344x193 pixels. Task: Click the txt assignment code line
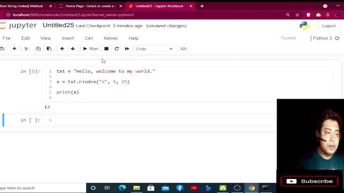pyautogui.click(x=106, y=71)
